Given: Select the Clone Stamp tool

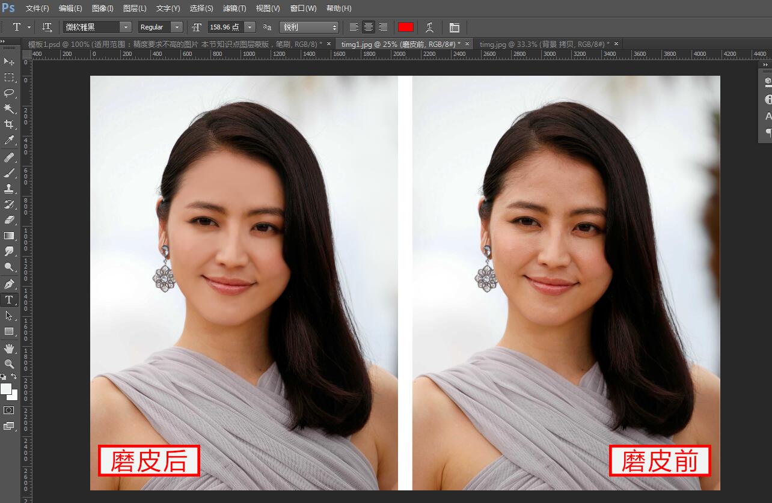Looking at the screenshot, I should 9,189.
